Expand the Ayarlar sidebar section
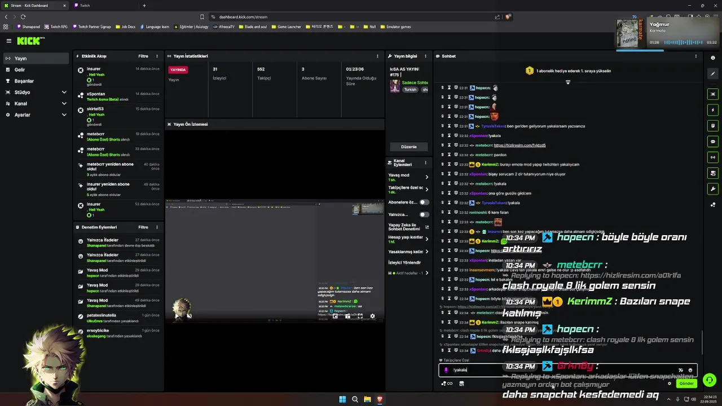Viewport: 722px width, 406px height. (x=64, y=115)
